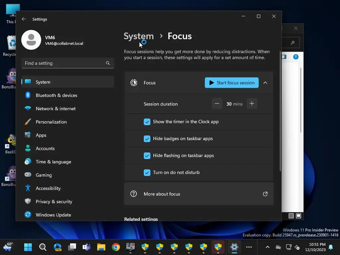Open Accounts settings
The image size is (340, 255).
(68, 148)
